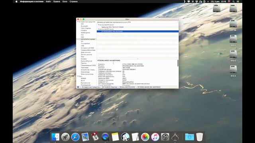This screenshot has width=255, height=143.
Task: Collapse NVidia MCP79 AHCI above Samsung SSD
Action: pyautogui.click(x=98, y=25)
